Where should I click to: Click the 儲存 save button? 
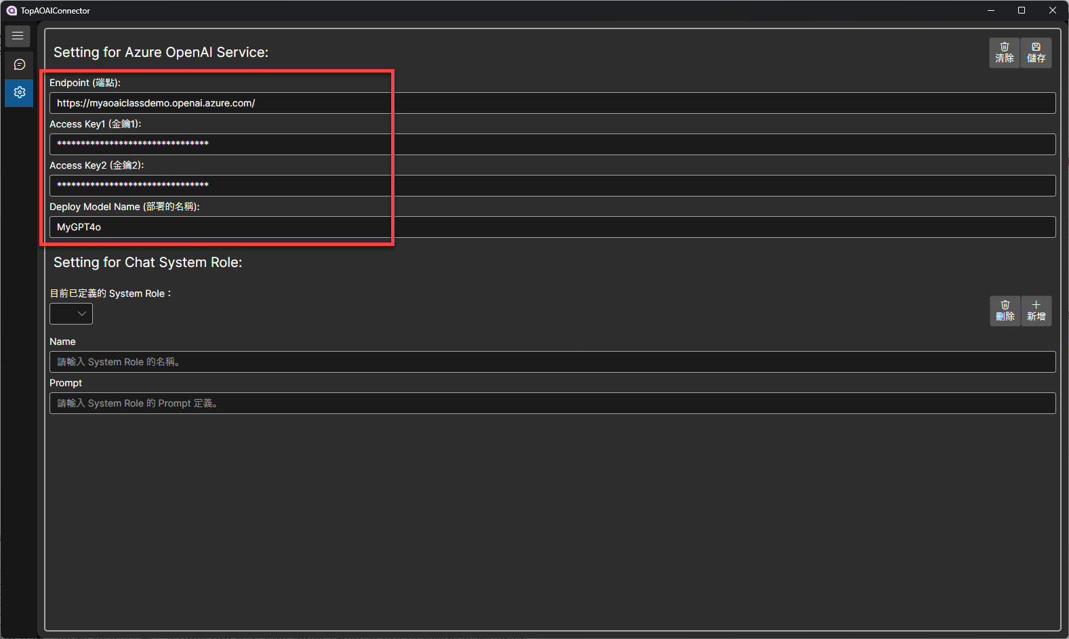[x=1036, y=52]
